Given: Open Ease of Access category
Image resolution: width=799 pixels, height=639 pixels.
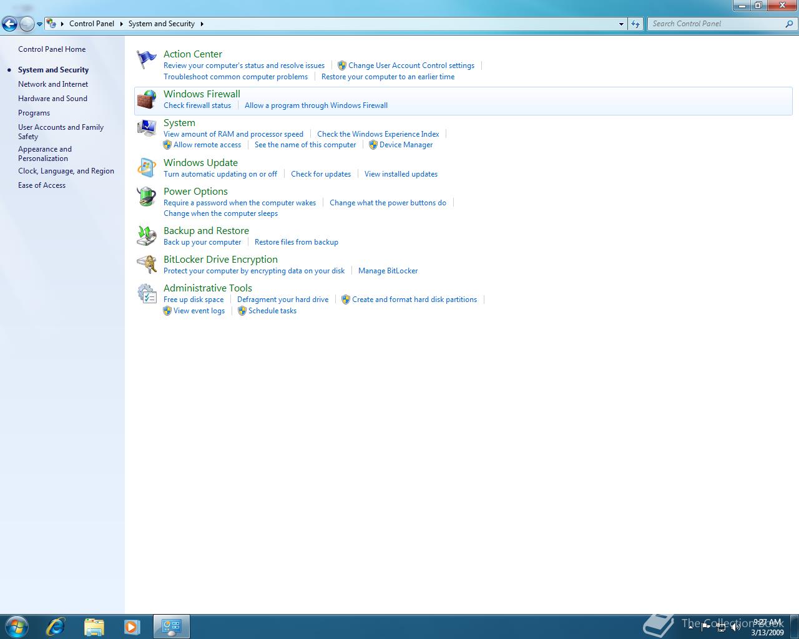Looking at the screenshot, I should pos(42,185).
